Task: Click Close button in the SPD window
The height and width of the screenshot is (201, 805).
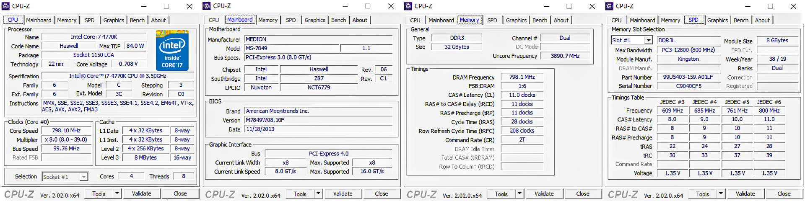Action: tap(784, 194)
